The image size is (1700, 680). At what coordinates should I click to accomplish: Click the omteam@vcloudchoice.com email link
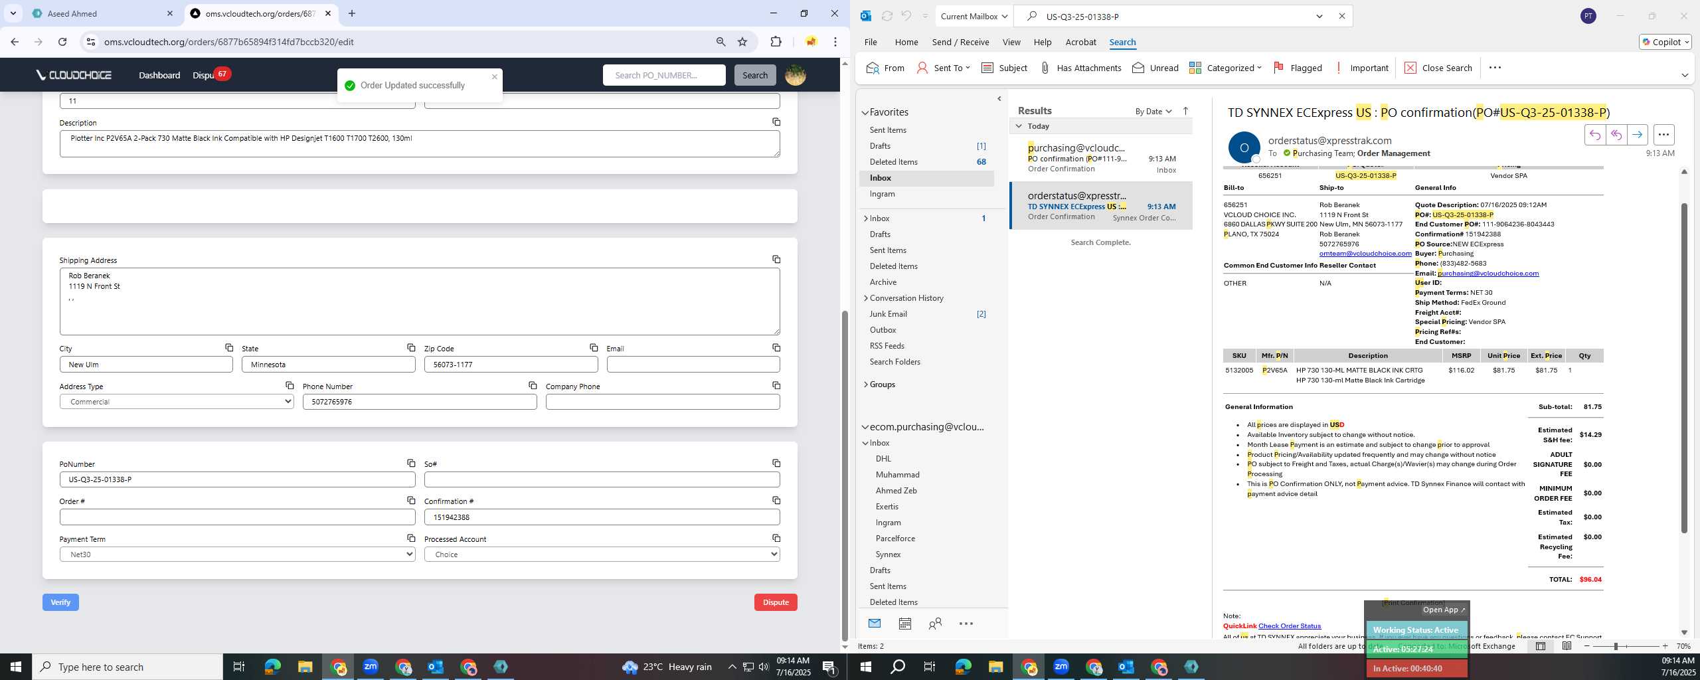(1365, 254)
